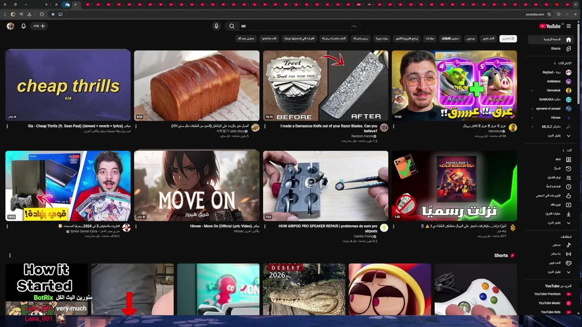Select the leftmost category chip
This screenshot has width=582, height=327.
246,39
